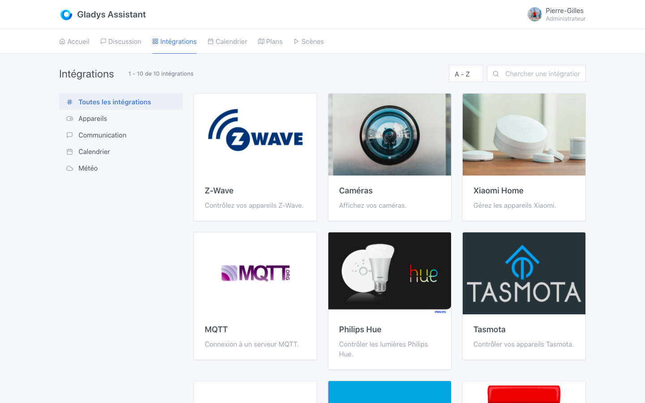Open the Discussion tab

point(121,42)
